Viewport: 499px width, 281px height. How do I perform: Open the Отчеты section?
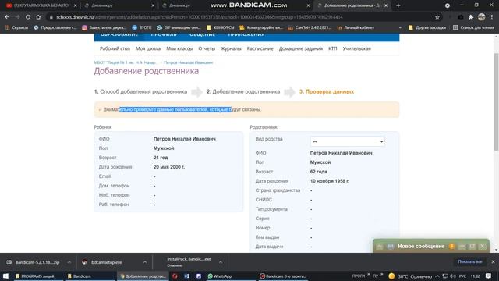click(207, 48)
